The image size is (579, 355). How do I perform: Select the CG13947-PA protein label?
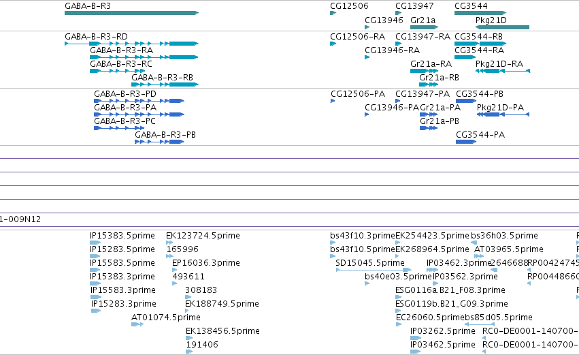click(x=423, y=94)
